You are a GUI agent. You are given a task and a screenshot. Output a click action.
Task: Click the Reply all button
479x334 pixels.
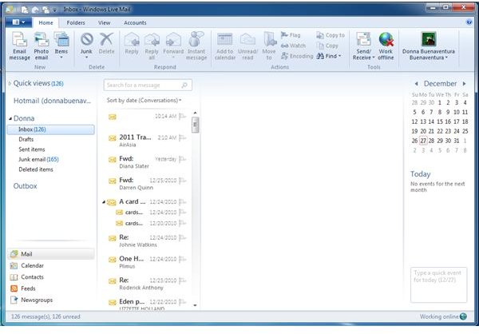coord(152,46)
